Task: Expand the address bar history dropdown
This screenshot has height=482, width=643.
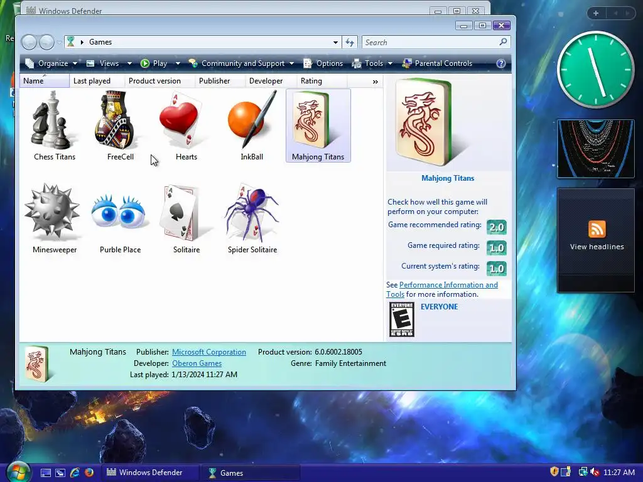Action: 335,42
